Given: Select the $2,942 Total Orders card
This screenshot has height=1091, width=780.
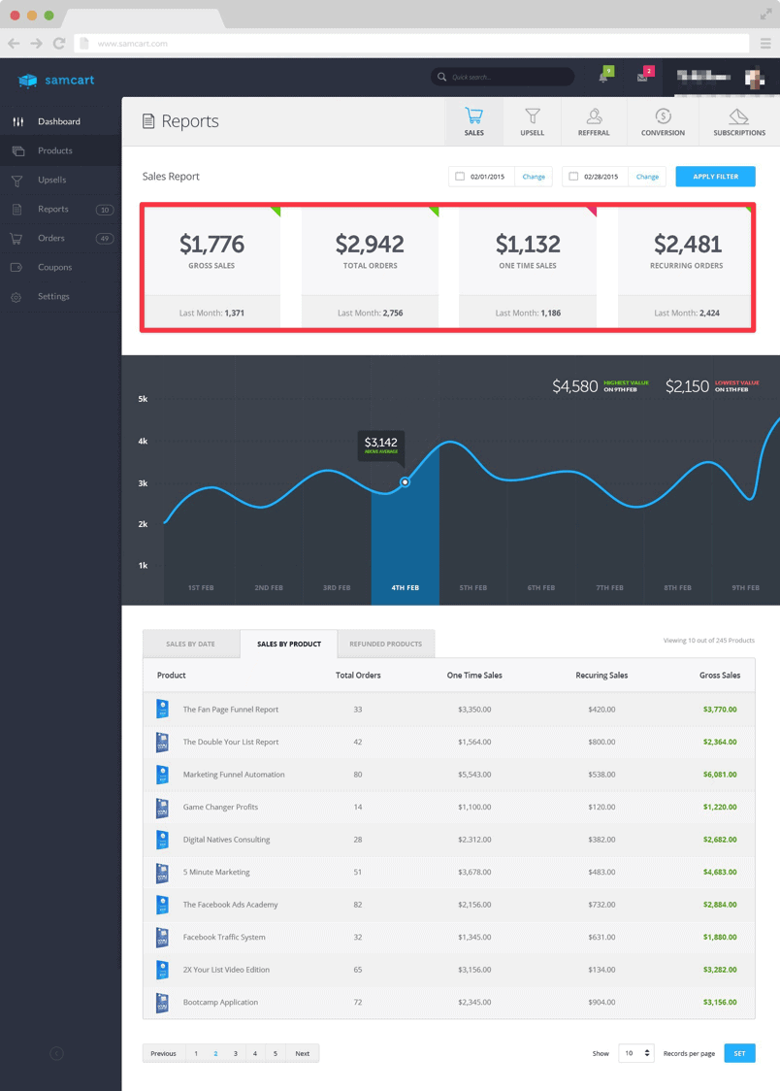Looking at the screenshot, I should 370,267.
